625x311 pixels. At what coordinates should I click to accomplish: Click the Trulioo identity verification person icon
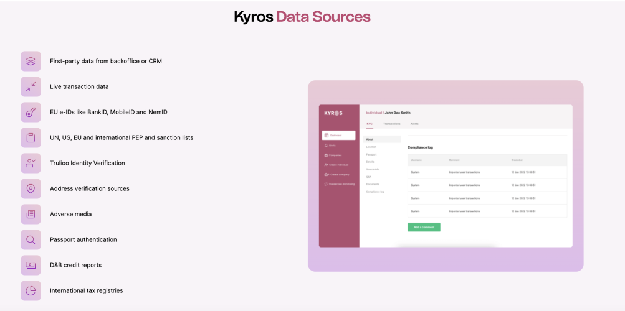(31, 163)
